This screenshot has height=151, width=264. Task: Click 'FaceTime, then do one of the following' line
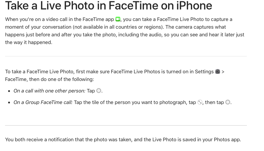pyautogui.click(x=49, y=79)
